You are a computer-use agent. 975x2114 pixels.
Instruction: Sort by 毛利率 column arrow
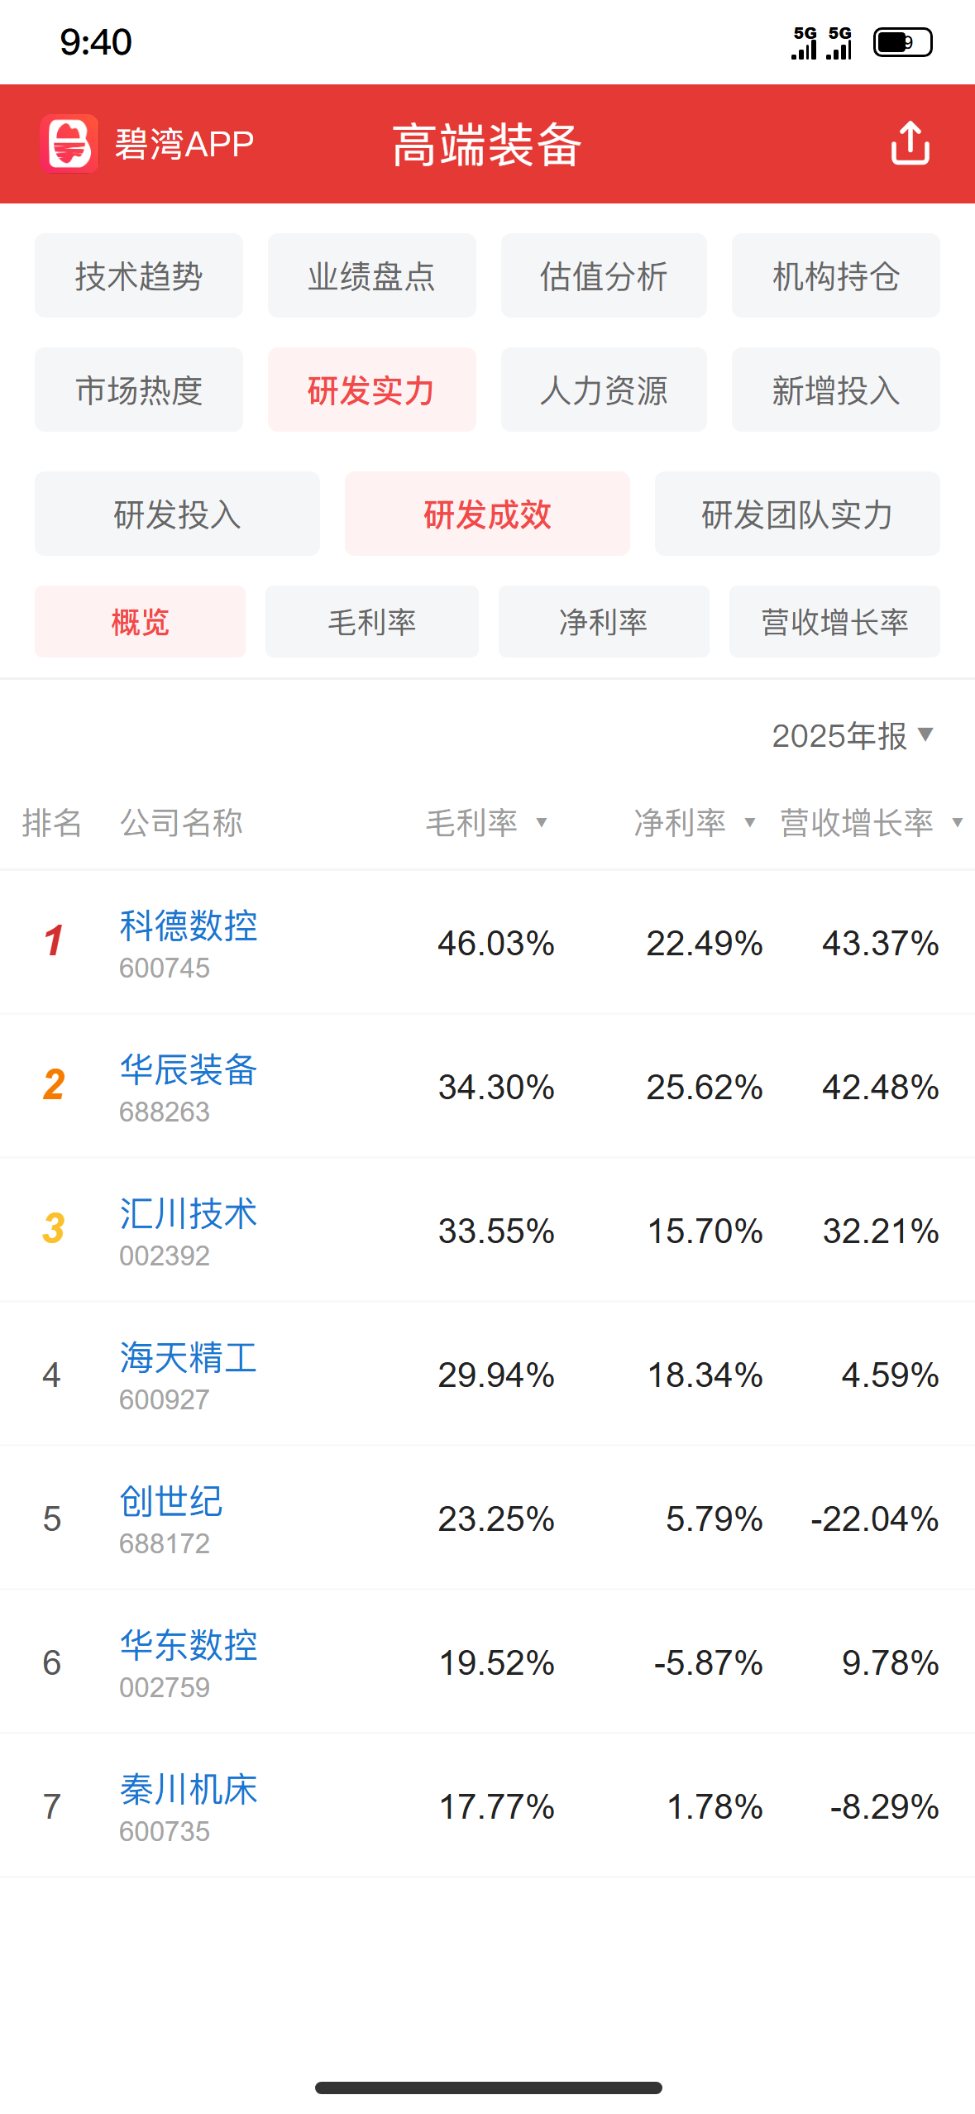542,823
